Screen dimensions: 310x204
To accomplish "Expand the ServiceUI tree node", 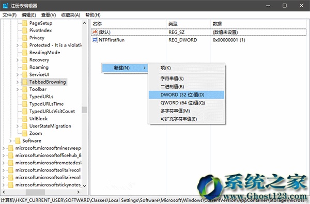I will click(18, 74).
